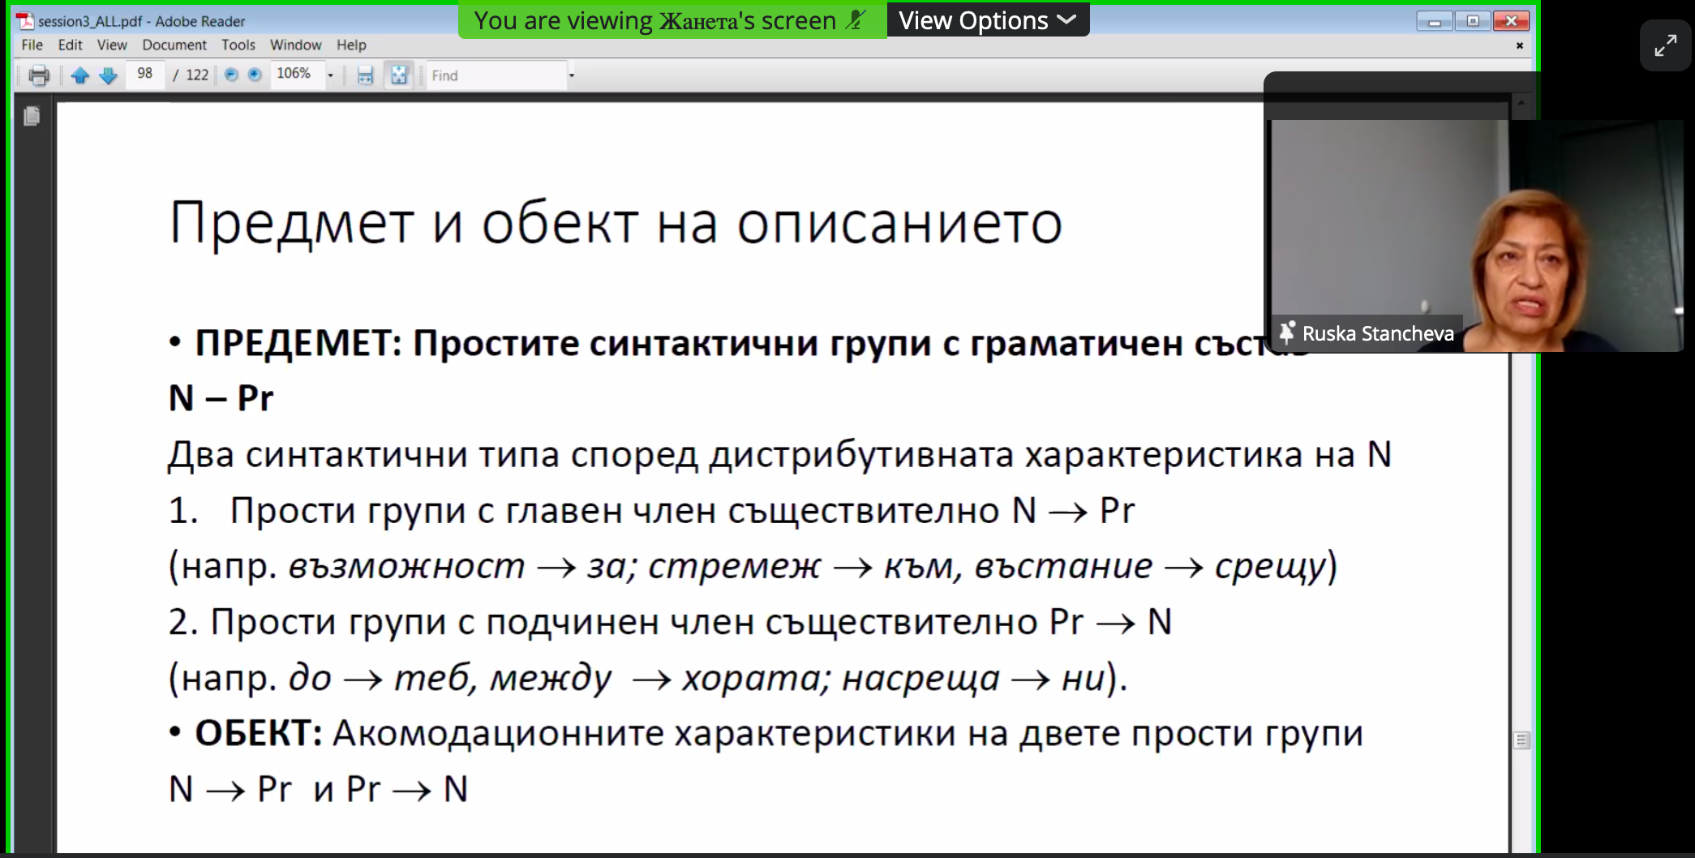
Task: Open the 106% zoom level dropdown
Action: tap(330, 75)
